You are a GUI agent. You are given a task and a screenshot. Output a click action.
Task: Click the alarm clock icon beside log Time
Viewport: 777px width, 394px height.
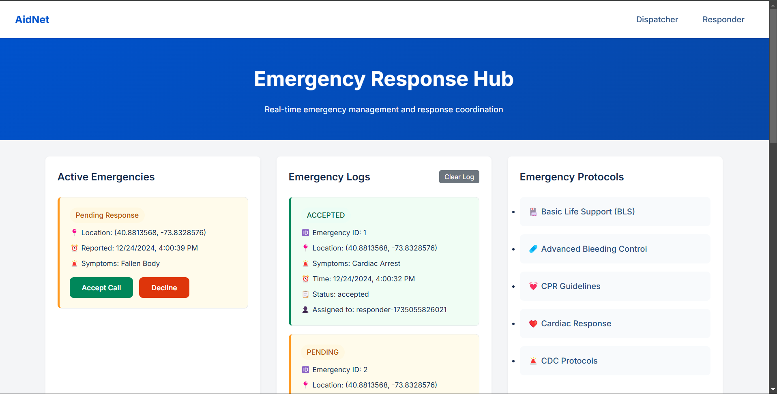305,279
